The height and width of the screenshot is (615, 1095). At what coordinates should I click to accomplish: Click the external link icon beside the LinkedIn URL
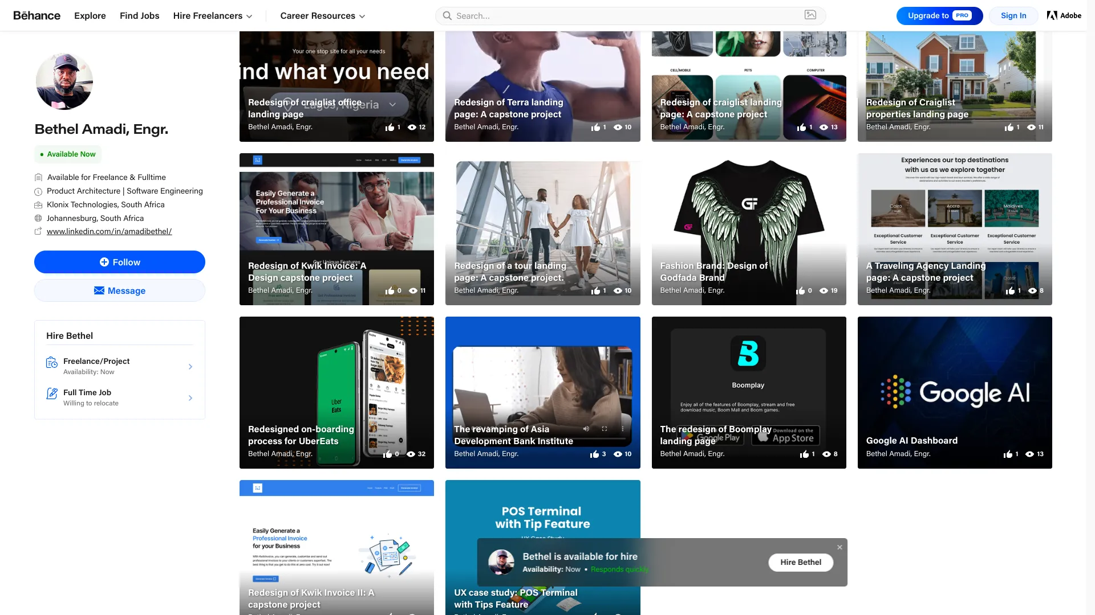pyautogui.click(x=38, y=231)
